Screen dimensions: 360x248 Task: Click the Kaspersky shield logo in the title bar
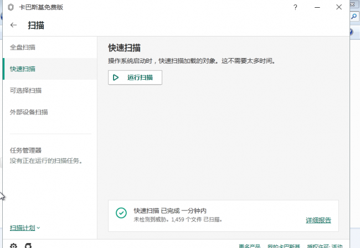pos(11,7)
